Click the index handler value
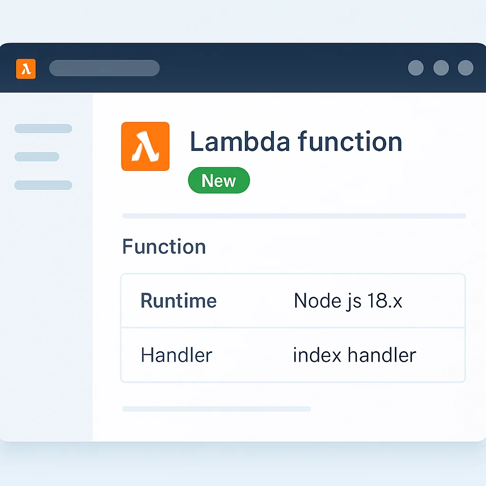The width and height of the screenshot is (486, 486). (355, 355)
